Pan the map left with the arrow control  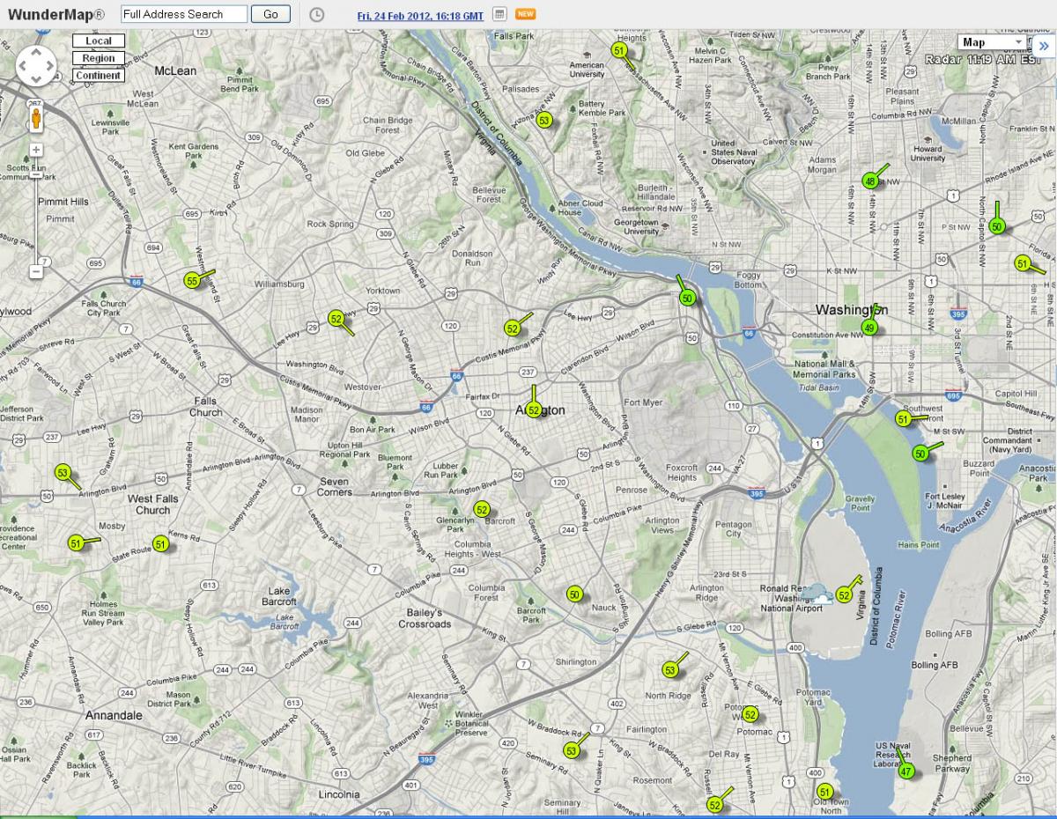tap(24, 66)
